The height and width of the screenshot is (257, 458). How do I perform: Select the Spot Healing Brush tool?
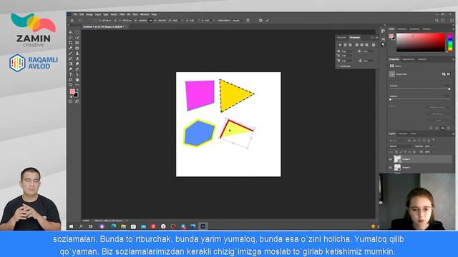point(77,48)
